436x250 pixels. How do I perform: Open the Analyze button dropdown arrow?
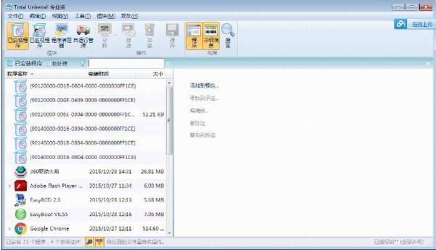115,35
